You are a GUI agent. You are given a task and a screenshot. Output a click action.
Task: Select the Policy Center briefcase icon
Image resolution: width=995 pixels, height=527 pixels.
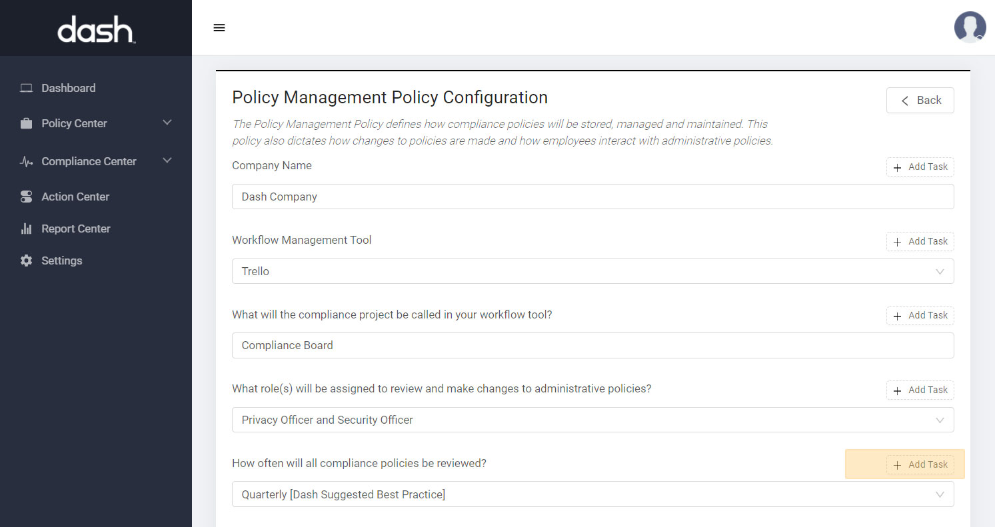pos(25,123)
